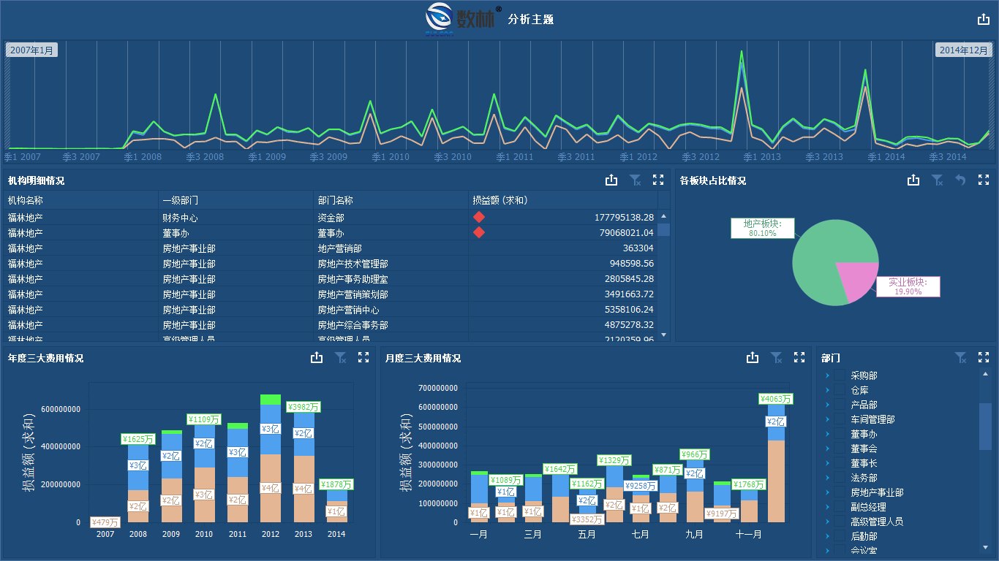The width and height of the screenshot is (999, 561).
Task: Click scroll-up arrow of 部门 list
Action: pyautogui.click(x=985, y=374)
